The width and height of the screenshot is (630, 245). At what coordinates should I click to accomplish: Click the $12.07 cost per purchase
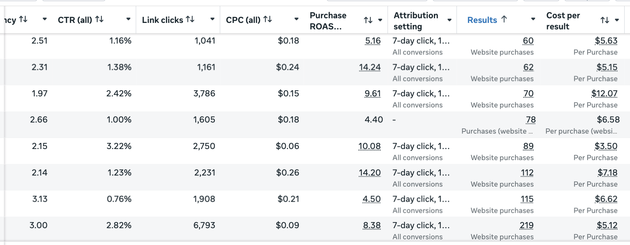[604, 94]
